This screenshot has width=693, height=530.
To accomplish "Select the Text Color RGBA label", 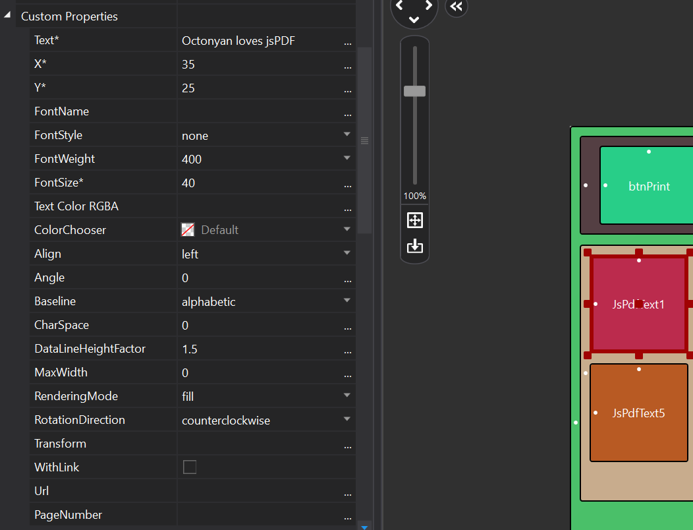I will (76, 206).
